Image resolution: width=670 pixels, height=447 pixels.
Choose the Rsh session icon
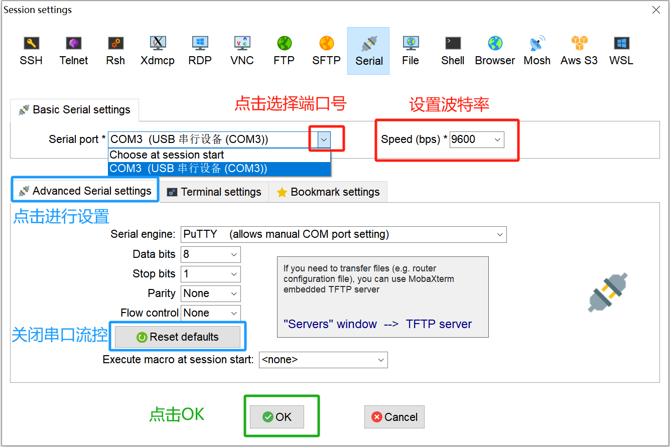pyautogui.click(x=115, y=51)
